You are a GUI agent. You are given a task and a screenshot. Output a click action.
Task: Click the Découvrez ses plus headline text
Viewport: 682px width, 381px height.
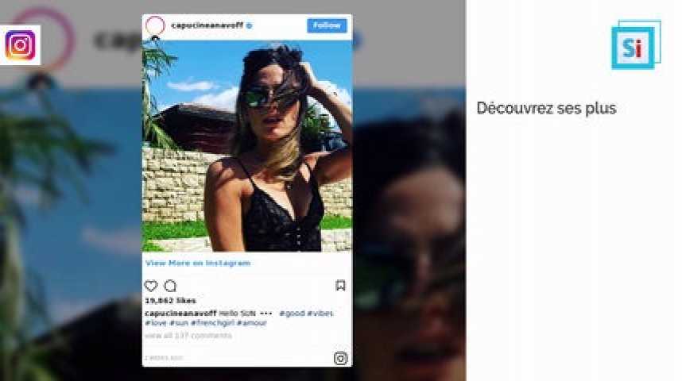pos(546,108)
